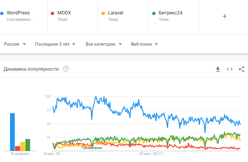Click the yellow Laravel color dot

coord(103,14)
